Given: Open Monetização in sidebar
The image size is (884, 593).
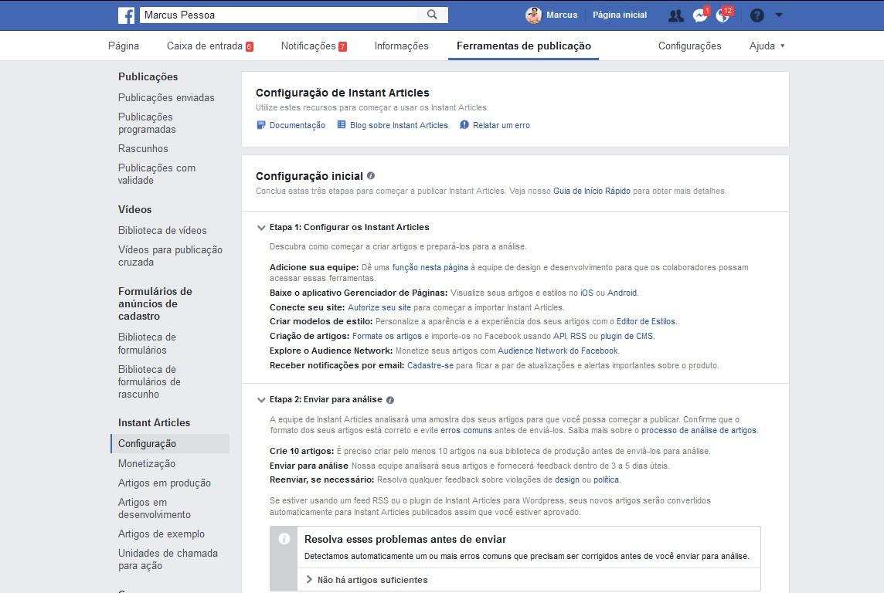Looking at the screenshot, I should point(147,463).
